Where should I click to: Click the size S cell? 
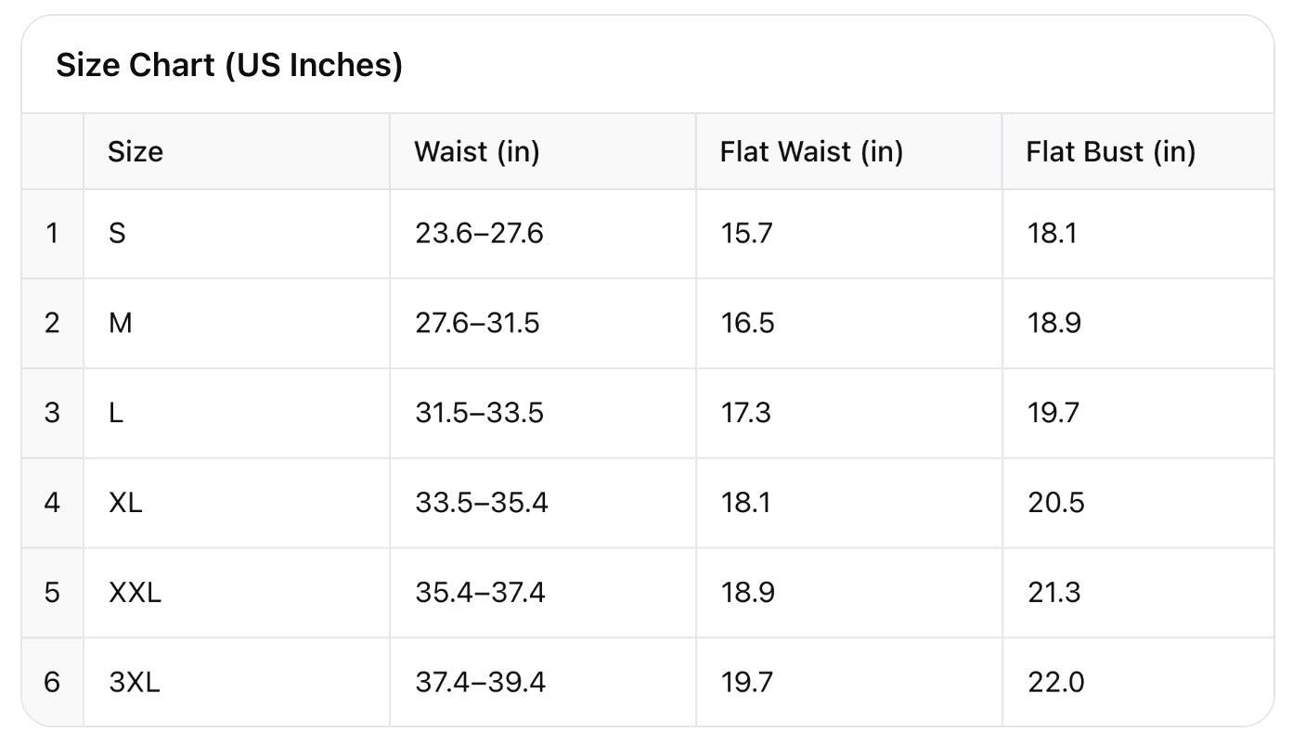pos(117,233)
